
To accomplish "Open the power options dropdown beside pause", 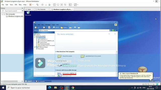I will coord(33,5).
